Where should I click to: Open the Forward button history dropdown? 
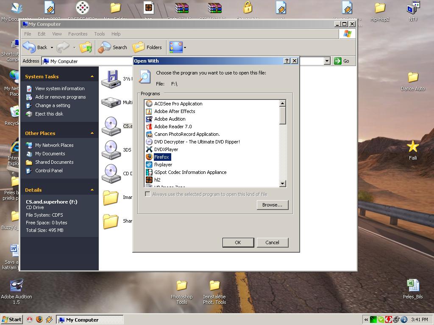(74, 47)
